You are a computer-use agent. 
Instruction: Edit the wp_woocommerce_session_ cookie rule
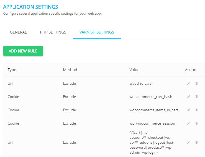pyautogui.click(x=189, y=123)
